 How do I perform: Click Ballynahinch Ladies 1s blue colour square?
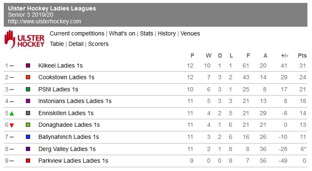pos(28,137)
